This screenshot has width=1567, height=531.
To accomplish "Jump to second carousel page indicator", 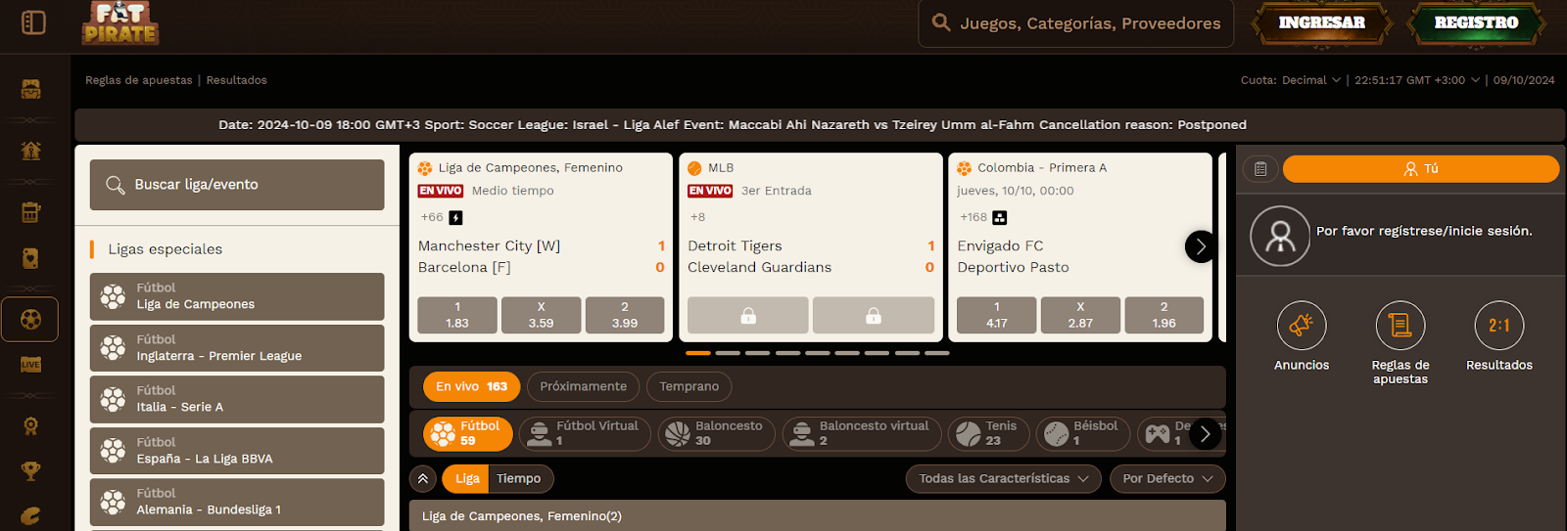I will click(x=728, y=353).
